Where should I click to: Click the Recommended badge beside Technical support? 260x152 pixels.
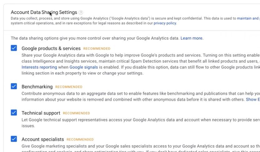click(x=76, y=113)
